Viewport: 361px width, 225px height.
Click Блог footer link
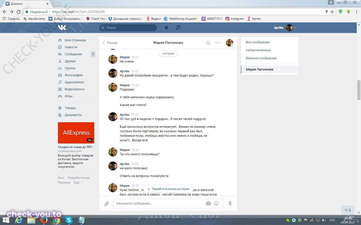tap(61, 178)
